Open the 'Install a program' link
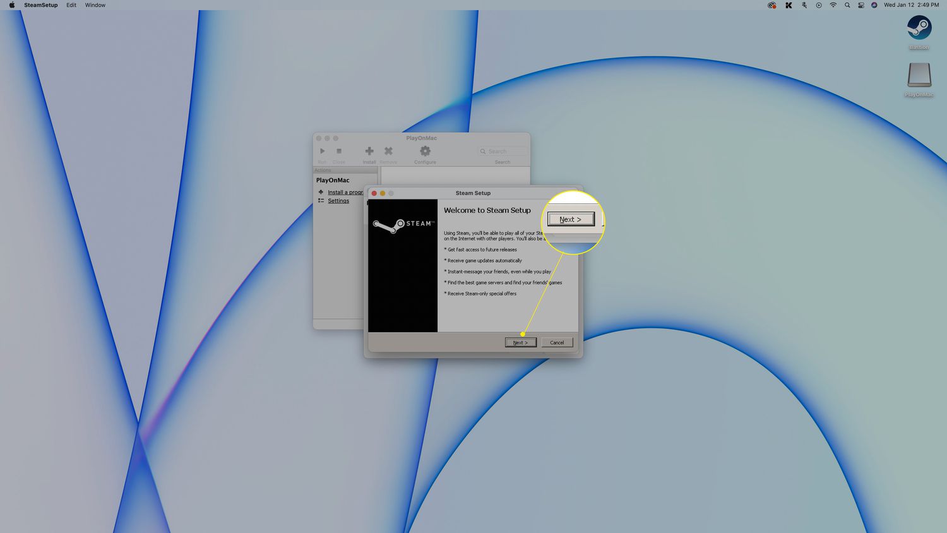 (x=345, y=192)
